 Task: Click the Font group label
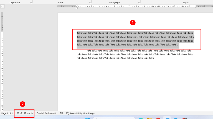60,2
